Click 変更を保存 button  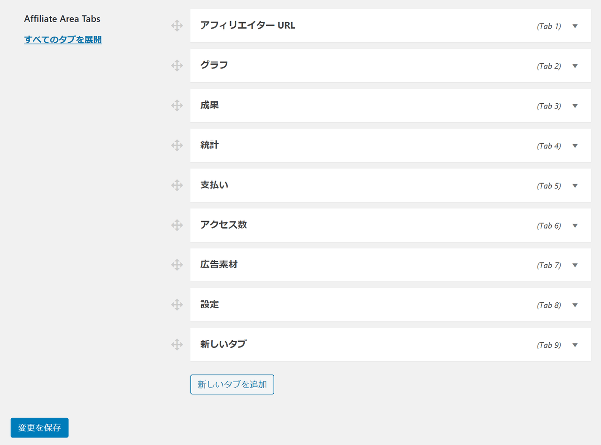click(x=39, y=428)
